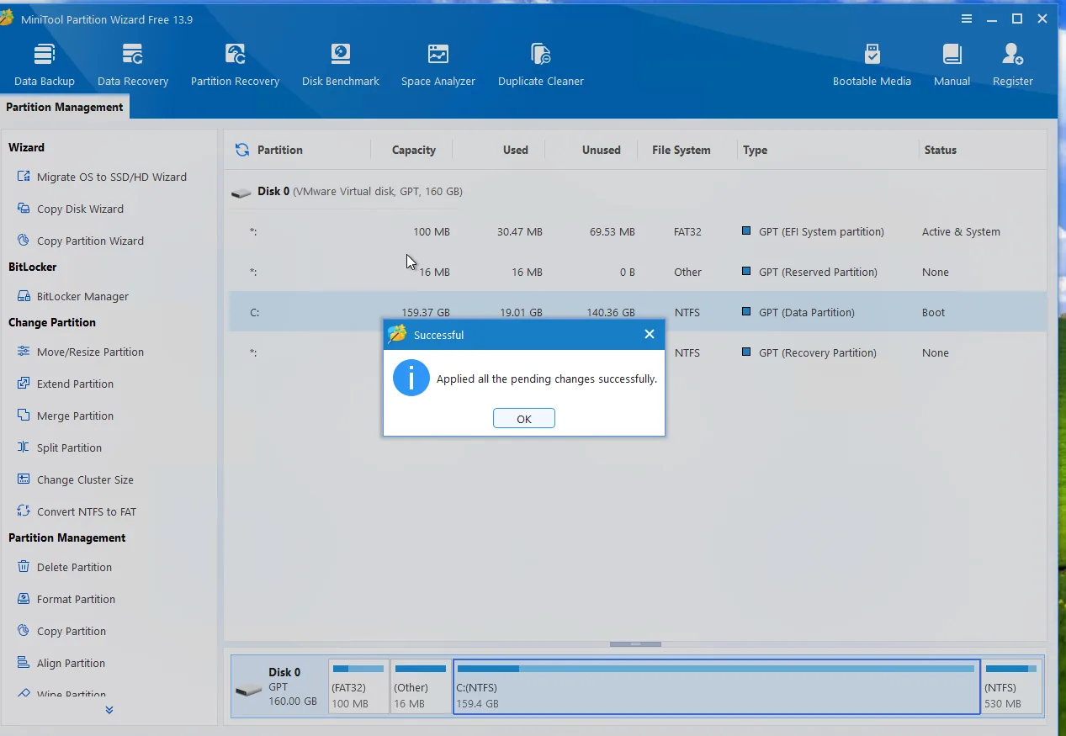
Task: Open the hamburger menu in title bar
Action: pos(968,19)
